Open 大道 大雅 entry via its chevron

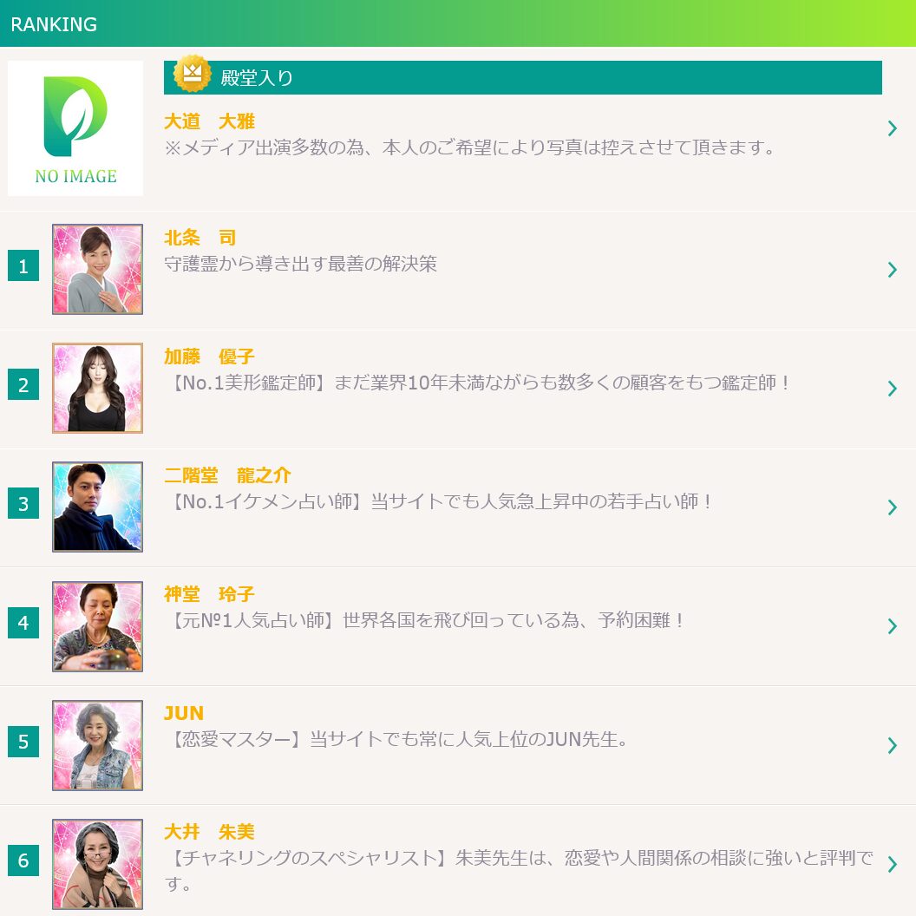892,129
